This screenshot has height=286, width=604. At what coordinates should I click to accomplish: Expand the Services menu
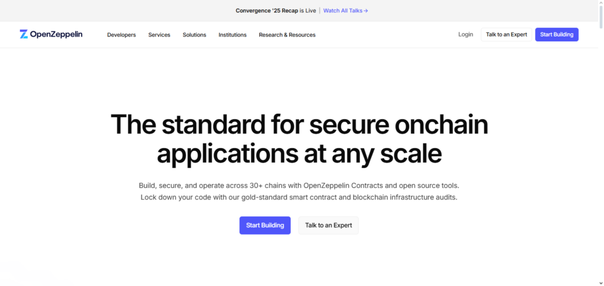(x=159, y=35)
